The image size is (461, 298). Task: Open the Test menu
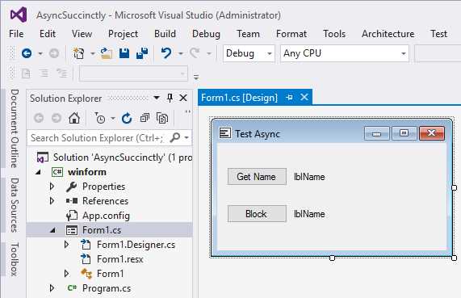(438, 34)
